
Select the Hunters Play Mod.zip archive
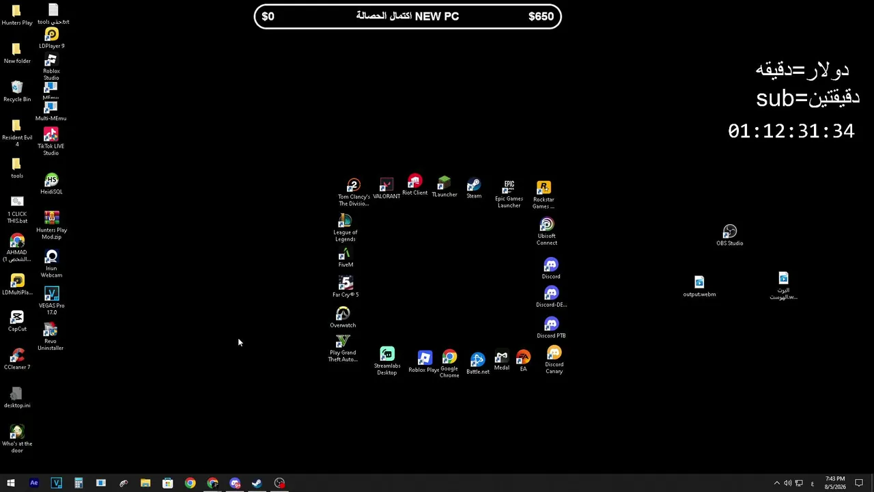[51, 225]
